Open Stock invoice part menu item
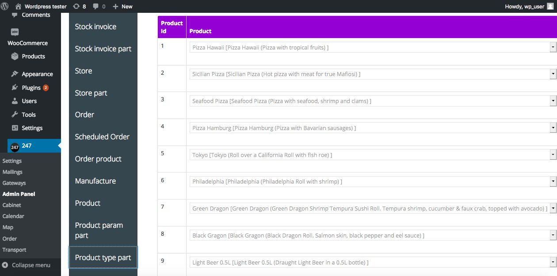 pyautogui.click(x=103, y=49)
